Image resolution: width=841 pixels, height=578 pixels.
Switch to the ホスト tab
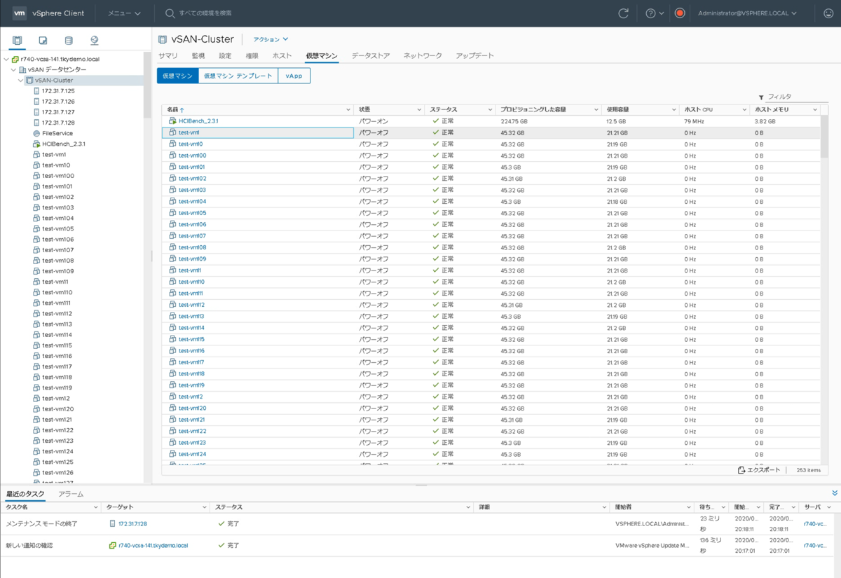[x=282, y=55]
